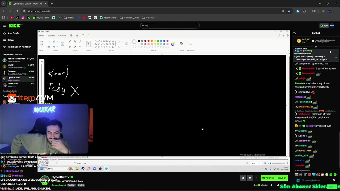Screen dimensions: 340x191
Task: Open EmirKarma channel in sidebar
Action: tap(18, 85)
